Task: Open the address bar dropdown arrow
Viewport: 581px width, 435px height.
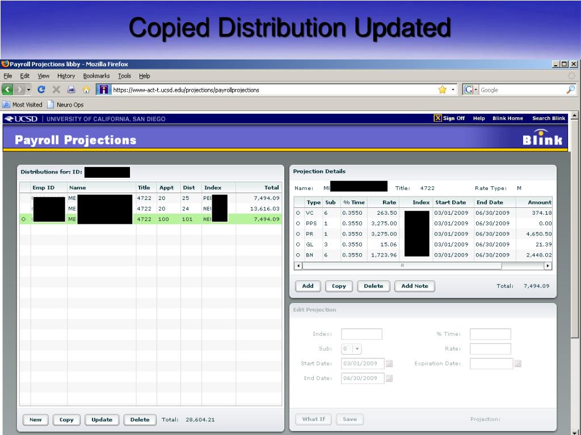Action: pyautogui.click(x=453, y=89)
